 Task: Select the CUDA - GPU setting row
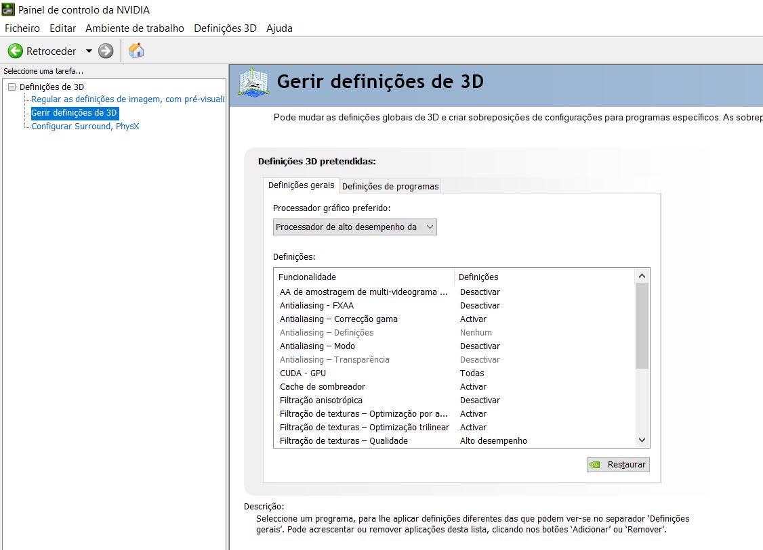[x=302, y=373]
